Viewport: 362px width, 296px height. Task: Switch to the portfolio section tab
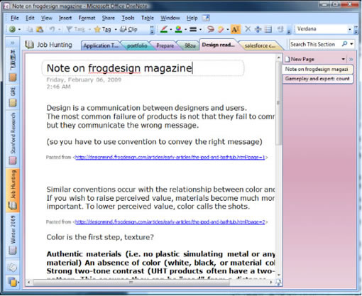click(x=137, y=45)
